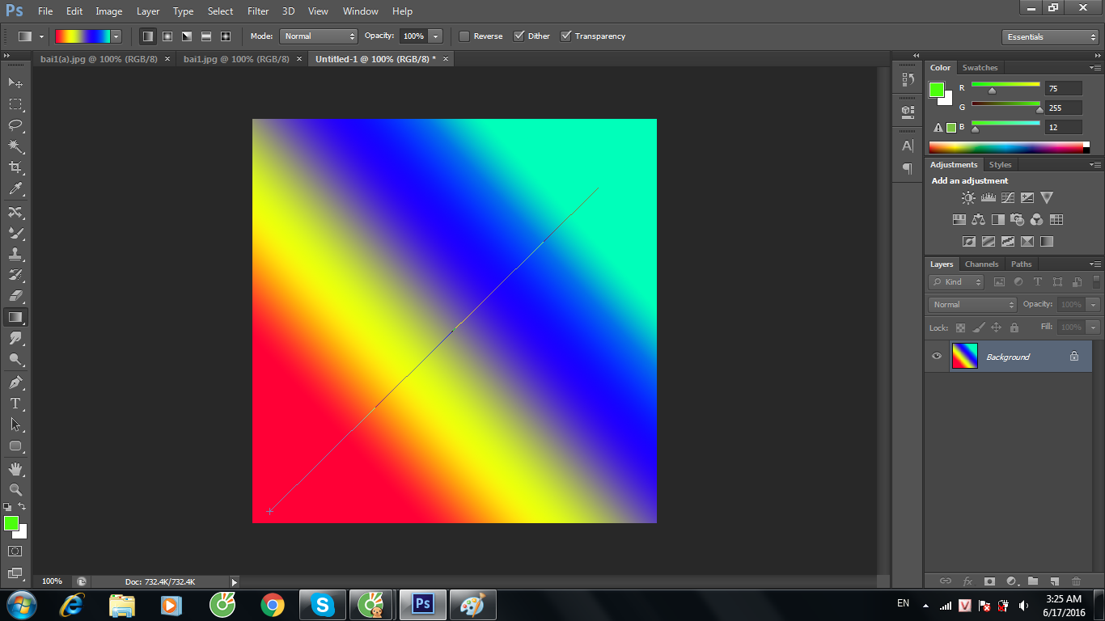Screen dimensions: 1105x621
Task: Enable the Reverse gradient option
Action: pos(464,36)
